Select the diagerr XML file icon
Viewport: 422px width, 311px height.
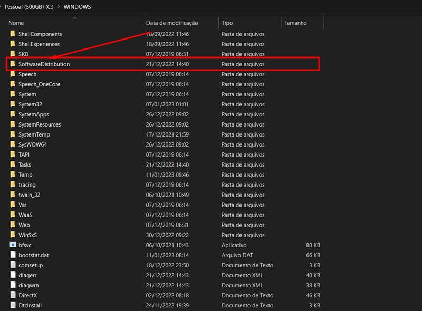(x=13, y=275)
